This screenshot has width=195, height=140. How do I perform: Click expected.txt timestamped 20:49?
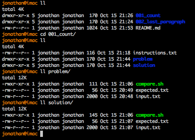click(x=152, y=90)
